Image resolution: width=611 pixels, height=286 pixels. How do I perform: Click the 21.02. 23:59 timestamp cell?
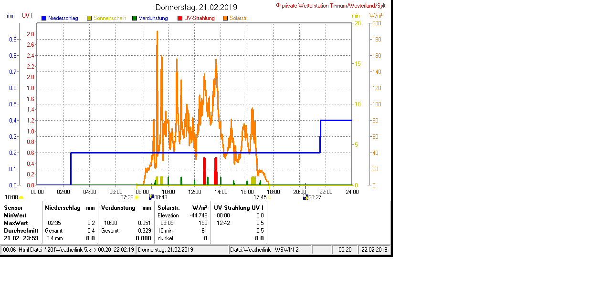point(21,238)
